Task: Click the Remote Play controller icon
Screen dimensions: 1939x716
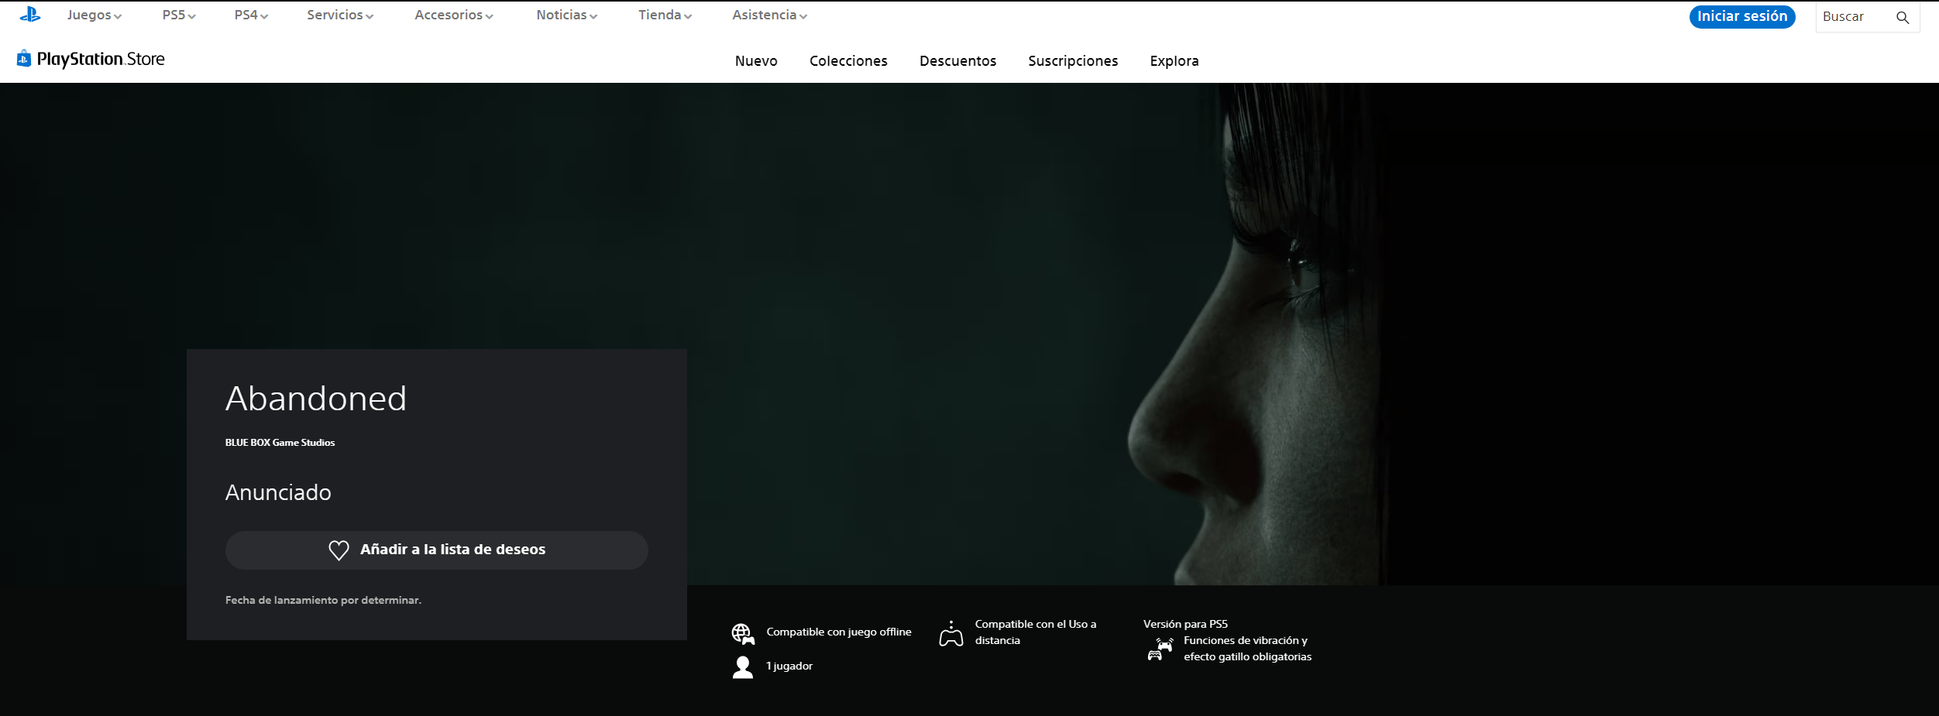Action: tap(951, 633)
